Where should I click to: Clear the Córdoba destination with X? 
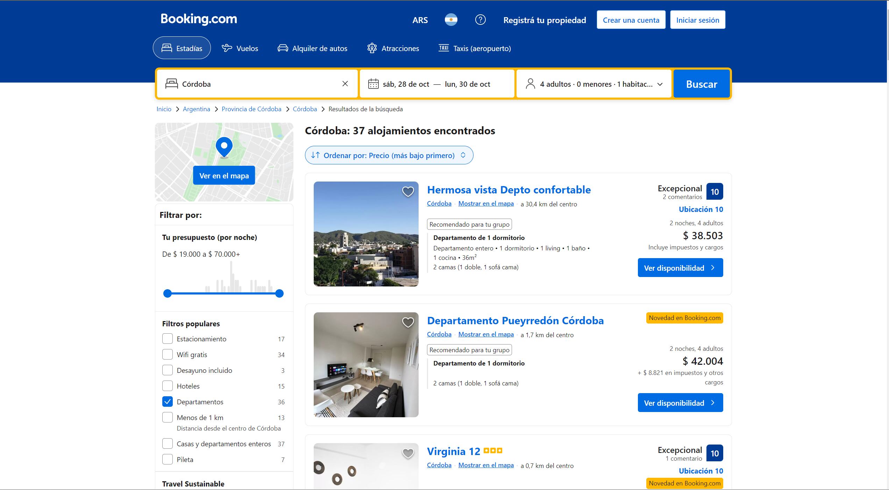[x=345, y=84]
